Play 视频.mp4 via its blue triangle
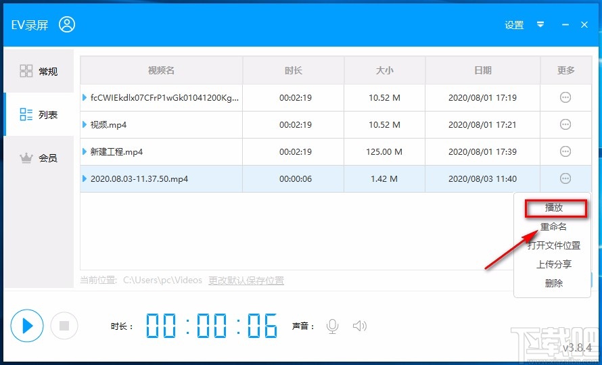 [85, 124]
